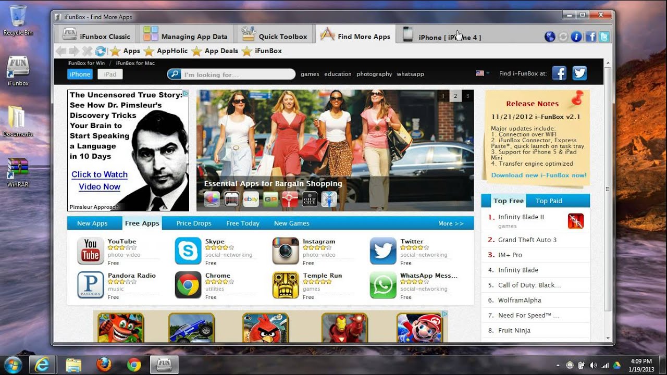Viewport: 667px width, 375px height.
Task: Switch to the Top Paid list
Action: click(x=549, y=201)
